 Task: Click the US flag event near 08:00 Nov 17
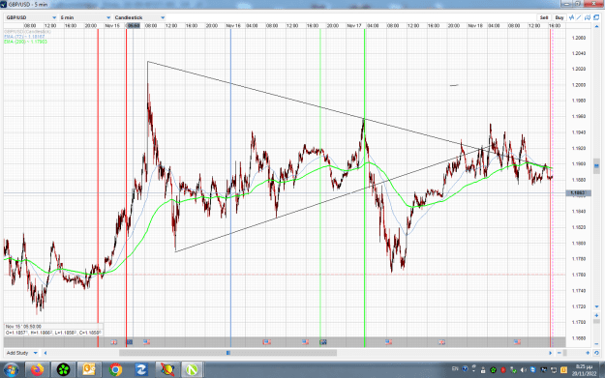[x=388, y=342]
